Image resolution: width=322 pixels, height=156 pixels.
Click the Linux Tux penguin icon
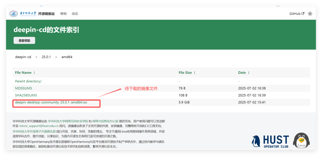301,141
